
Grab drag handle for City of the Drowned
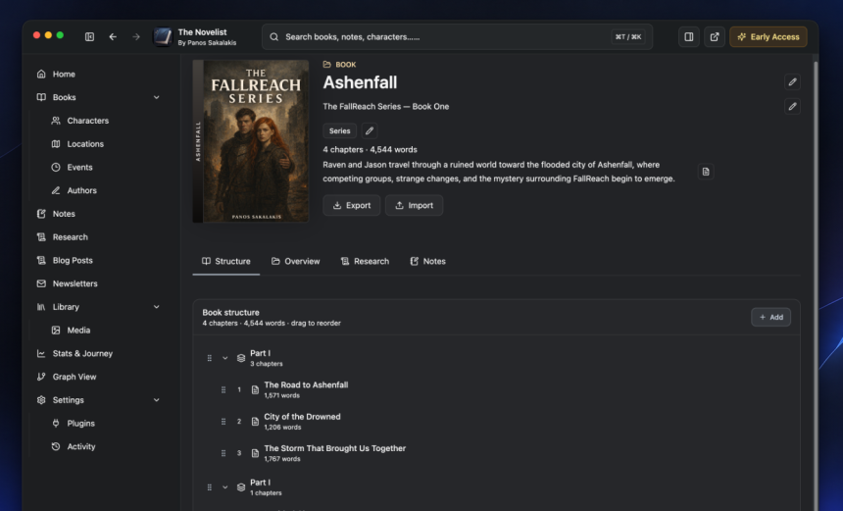tap(223, 422)
